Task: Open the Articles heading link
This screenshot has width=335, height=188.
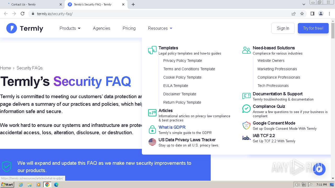Action: 166,110
